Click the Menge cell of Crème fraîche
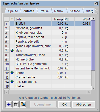 (x=58, y=77)
